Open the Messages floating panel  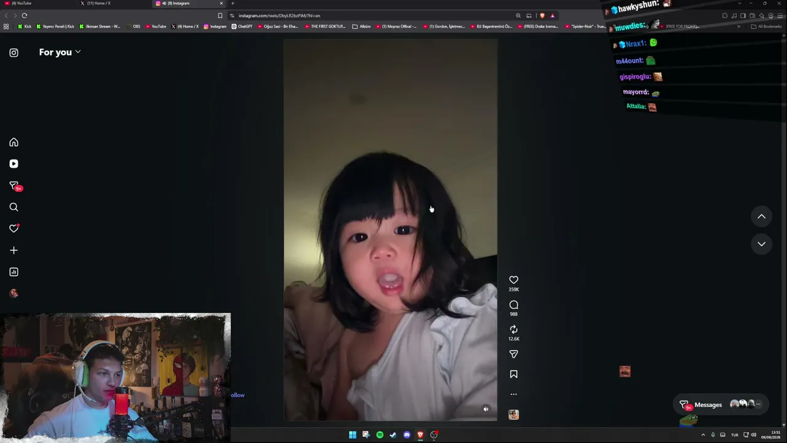click(x=721, y=405)
